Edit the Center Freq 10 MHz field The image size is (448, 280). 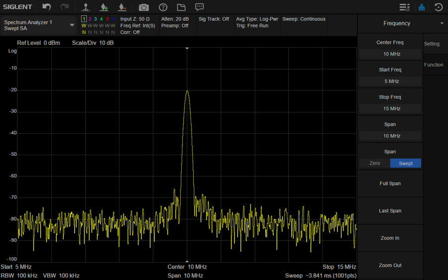pyautogui.click(x=390, y=54)
